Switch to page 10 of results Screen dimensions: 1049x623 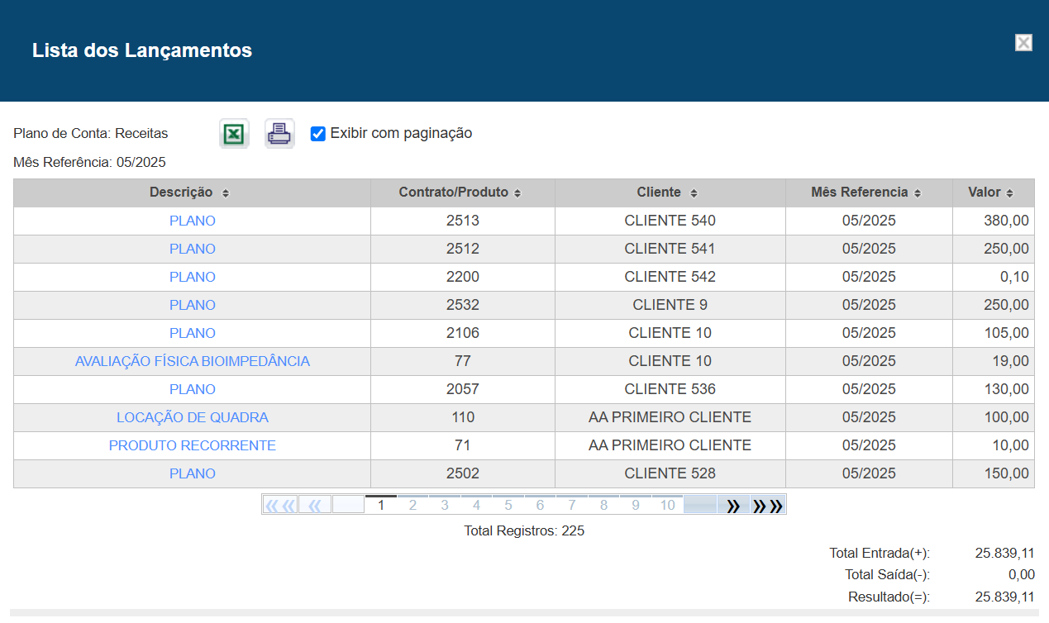(x=667, y=506)
